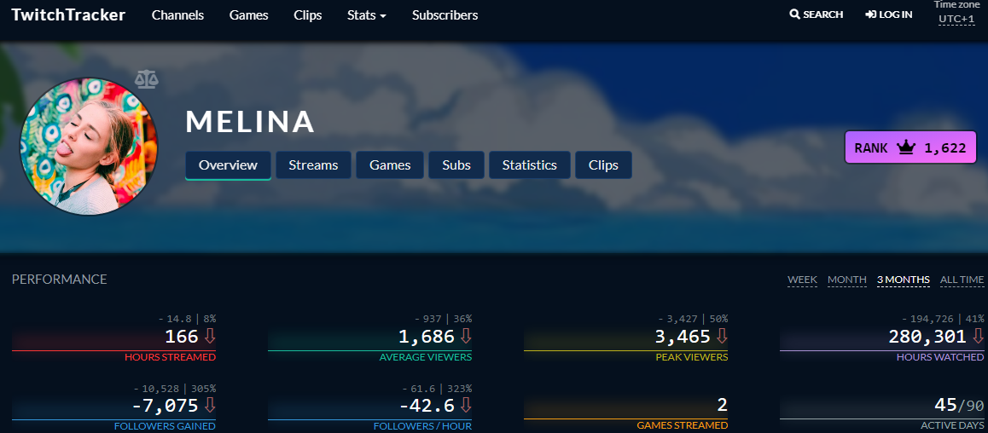Click the TwitchTracker logo link
Screen dimensions: 988x433
point(68,14)
